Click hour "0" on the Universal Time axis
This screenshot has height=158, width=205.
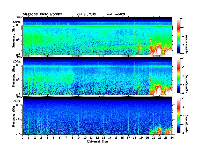click(23, 138)
